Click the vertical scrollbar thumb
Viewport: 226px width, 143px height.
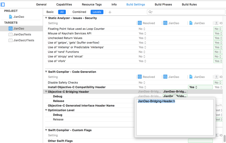[225, 138]
